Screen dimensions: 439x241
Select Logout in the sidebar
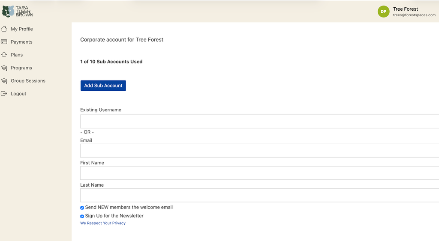[18, 94]
